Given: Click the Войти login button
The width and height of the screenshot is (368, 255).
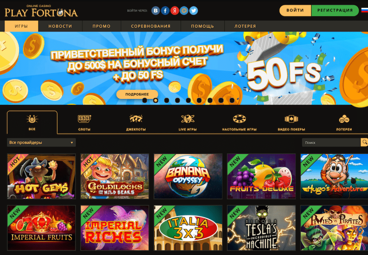Looking at the screenshot, I should (295, 10).
